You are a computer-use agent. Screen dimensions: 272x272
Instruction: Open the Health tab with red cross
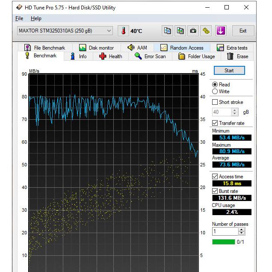pos(111,56)
